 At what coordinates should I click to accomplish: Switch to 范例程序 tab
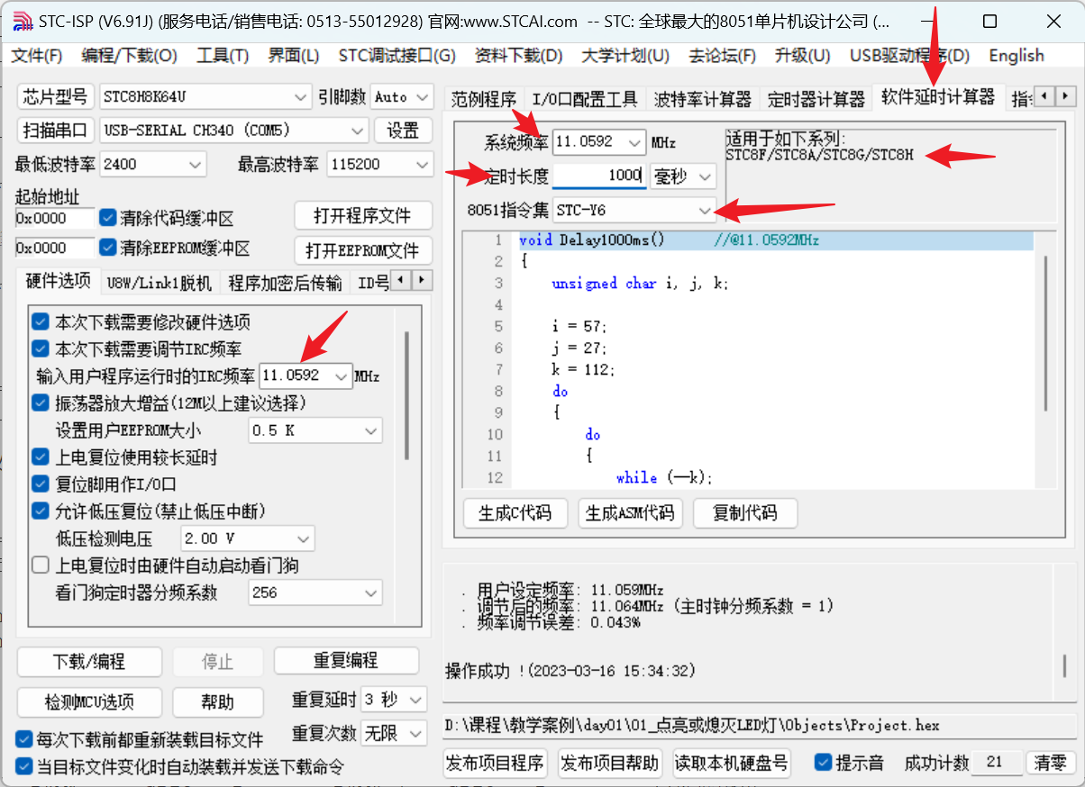pyautogui.click(x=484, y=99)
